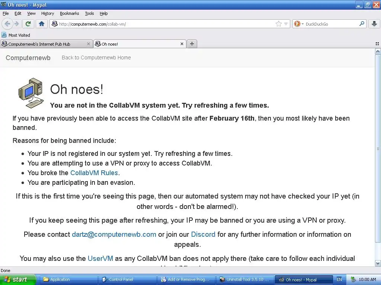Viewport: 381px width, 285px height.
Task: Click the Most Visited bookmarks label
Action: point(19,35)
